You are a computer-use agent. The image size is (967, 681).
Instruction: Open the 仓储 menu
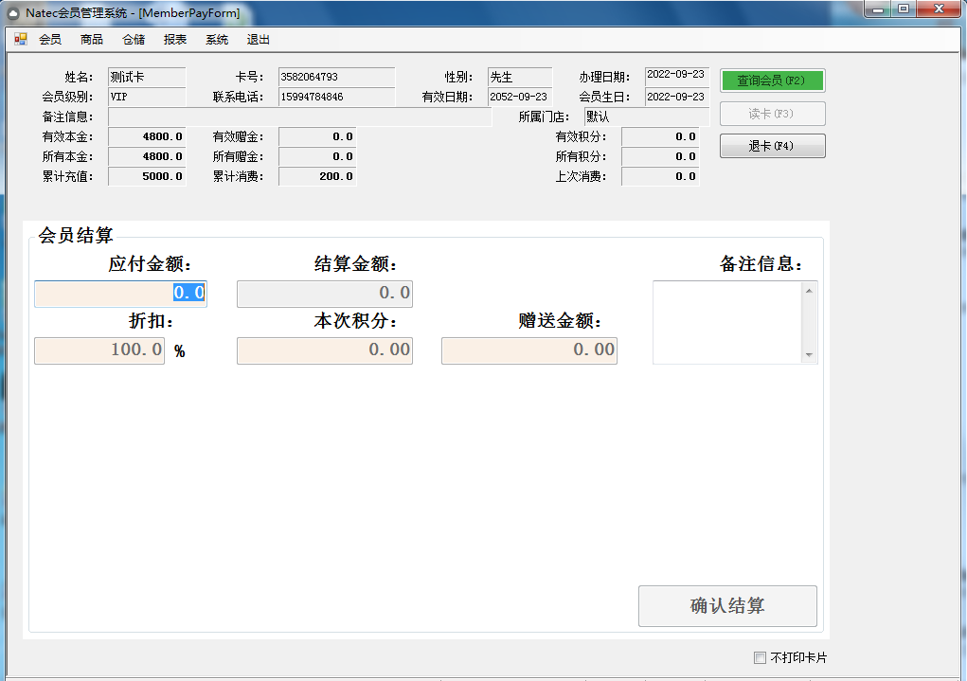(134, 40)
